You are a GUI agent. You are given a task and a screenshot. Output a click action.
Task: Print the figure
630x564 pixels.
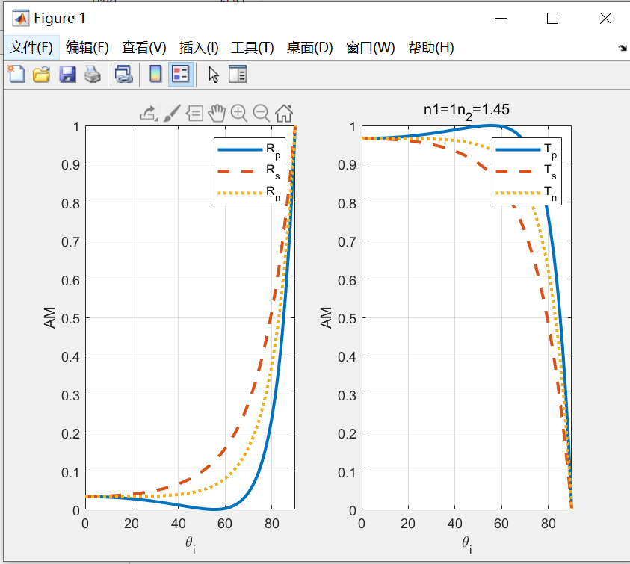(x=92, y=74)
